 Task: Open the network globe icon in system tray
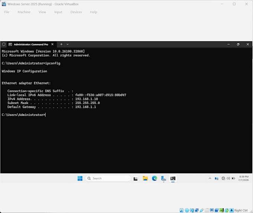tap(223, 178)
